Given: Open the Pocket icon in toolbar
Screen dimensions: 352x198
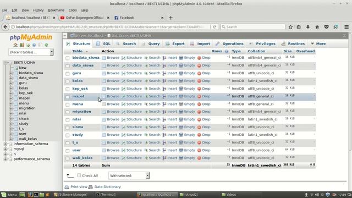Looking at the screenshot, I should tap(326, 27).
